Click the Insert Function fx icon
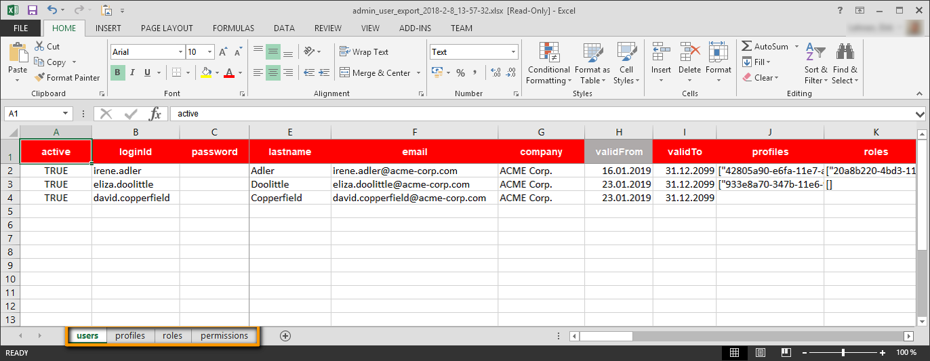Image resolution: width=930 pixels, height=361 pixels. tap(155, 114)
